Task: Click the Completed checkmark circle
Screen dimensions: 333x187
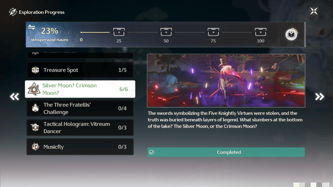Action: 151,152
